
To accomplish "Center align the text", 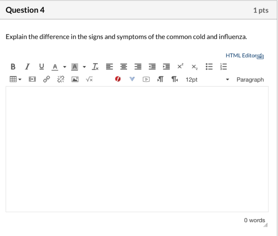I will pos(124,67).
